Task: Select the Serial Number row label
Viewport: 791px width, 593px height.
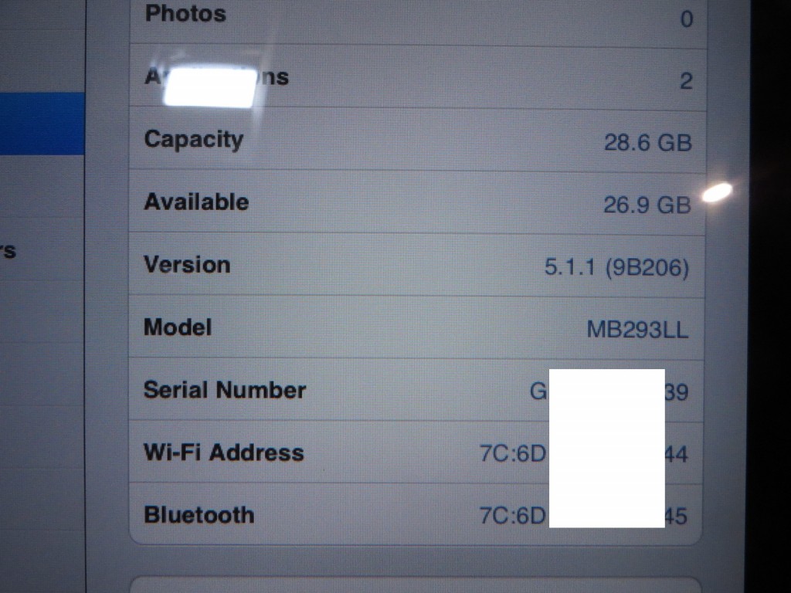Action: [x=225, y=390]
